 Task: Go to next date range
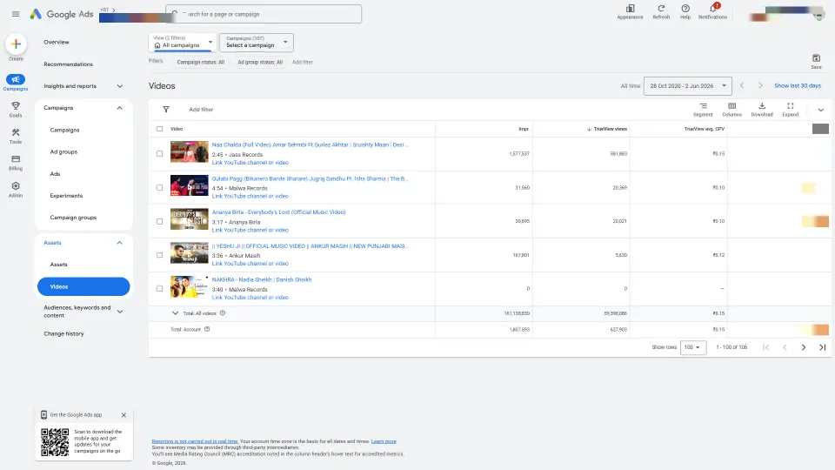click(760, 85)
